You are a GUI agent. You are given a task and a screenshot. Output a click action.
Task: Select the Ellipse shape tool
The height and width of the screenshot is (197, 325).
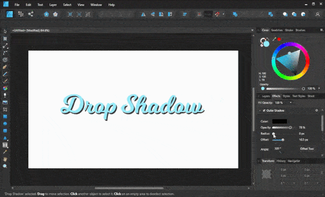[x=5, y=124]
